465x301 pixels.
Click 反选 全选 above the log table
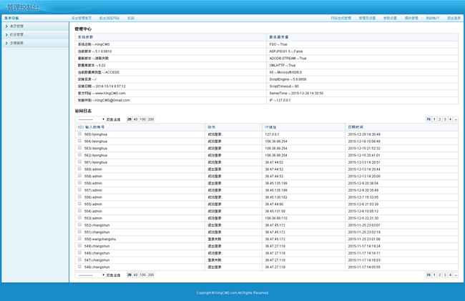114,119
